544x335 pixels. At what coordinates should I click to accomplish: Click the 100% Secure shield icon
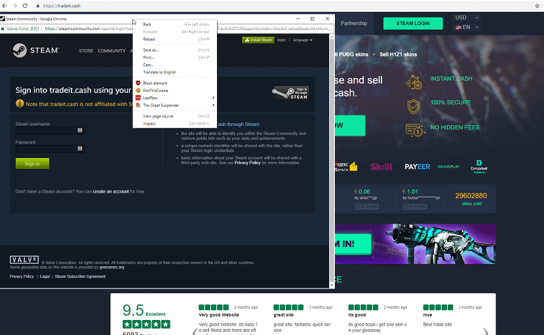414,106
